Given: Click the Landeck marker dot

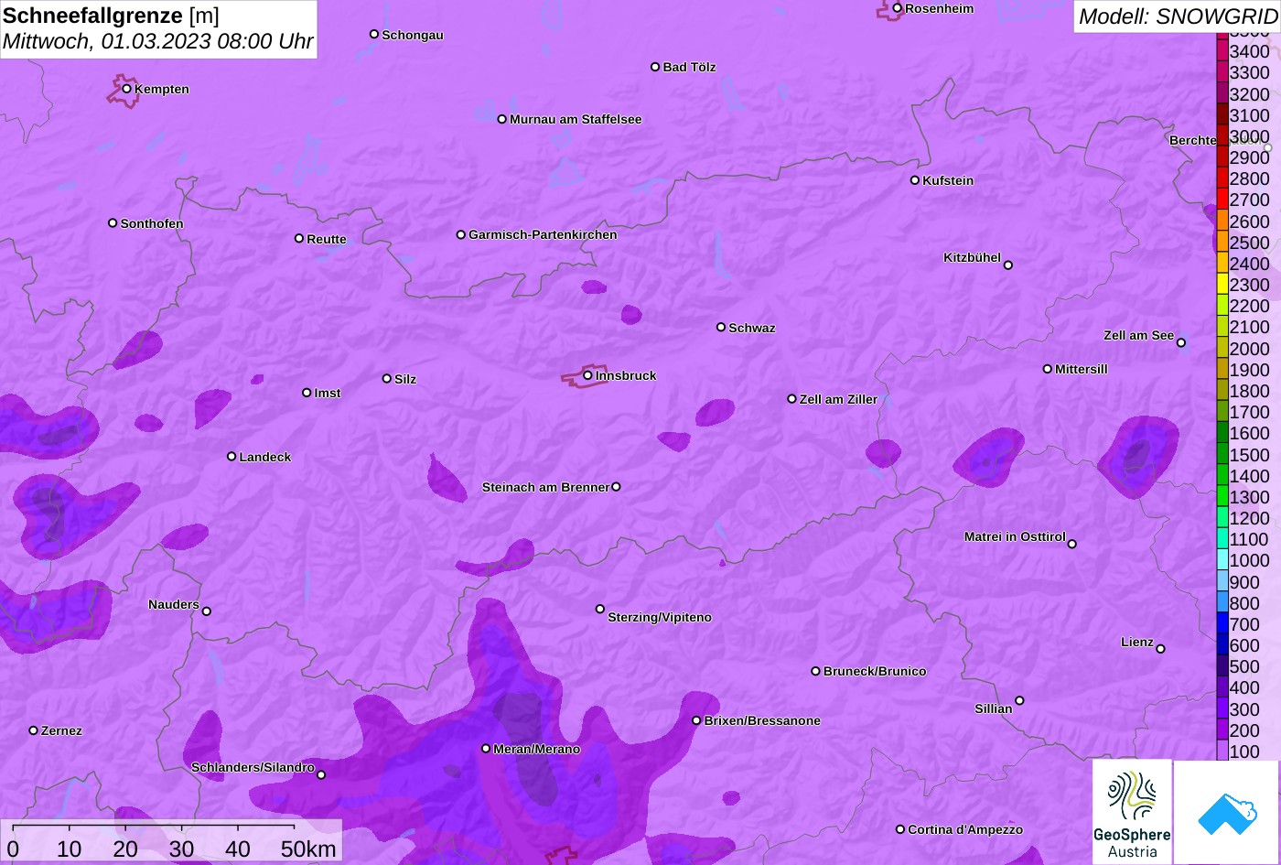Looking at the screenshot, I should 231,457.
